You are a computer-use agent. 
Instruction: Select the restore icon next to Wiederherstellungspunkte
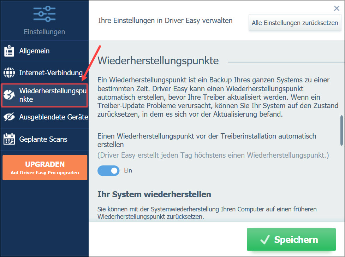9,95
